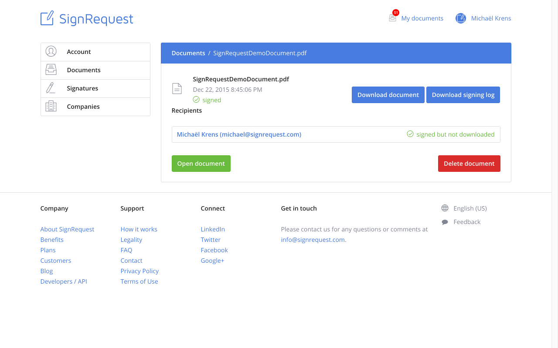Click the globe language icon
The width and height of the screenshot is (558, 348).
(445, 208)
